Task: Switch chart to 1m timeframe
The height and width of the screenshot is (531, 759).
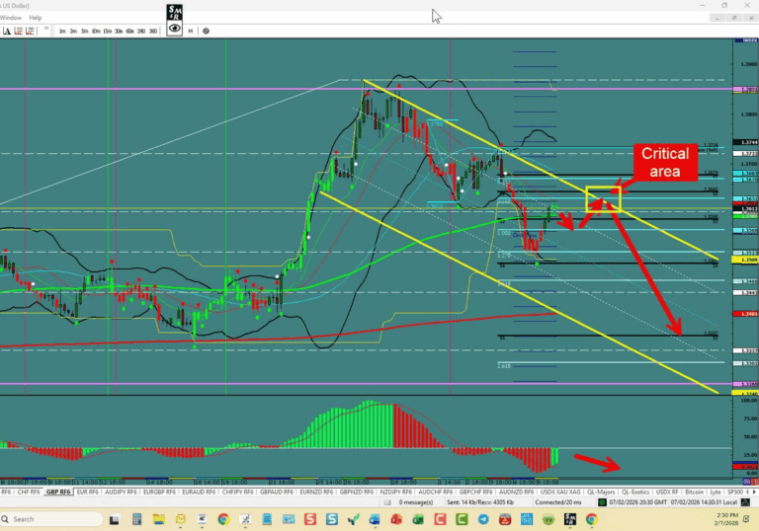Action: click(x=62, y=31)
